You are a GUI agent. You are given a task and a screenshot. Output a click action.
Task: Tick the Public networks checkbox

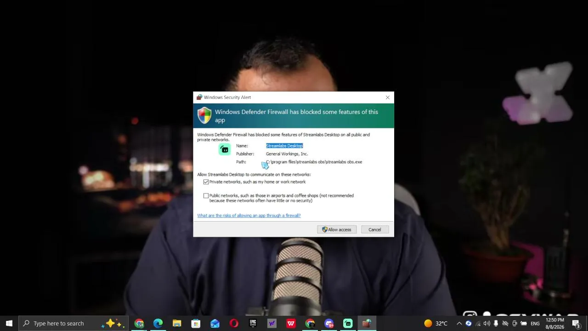tap(206, 196)
